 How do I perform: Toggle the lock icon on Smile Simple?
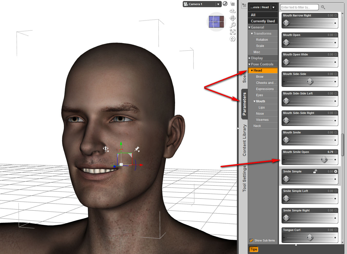coord(315,171)
